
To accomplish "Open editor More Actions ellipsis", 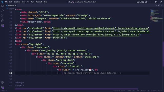I will coord(162,5).
